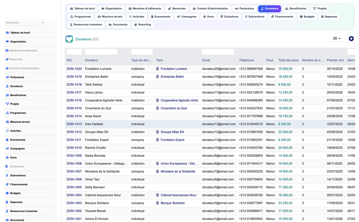The image size is (359, 222).
Task: Click the building icon beside Groupe Atlas SA
Action: tap(157, 132)
